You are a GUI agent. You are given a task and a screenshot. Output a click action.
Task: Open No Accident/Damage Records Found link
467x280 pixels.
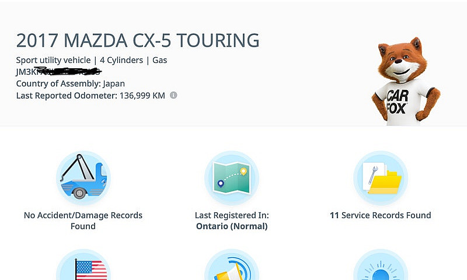[x=83, y=220]
